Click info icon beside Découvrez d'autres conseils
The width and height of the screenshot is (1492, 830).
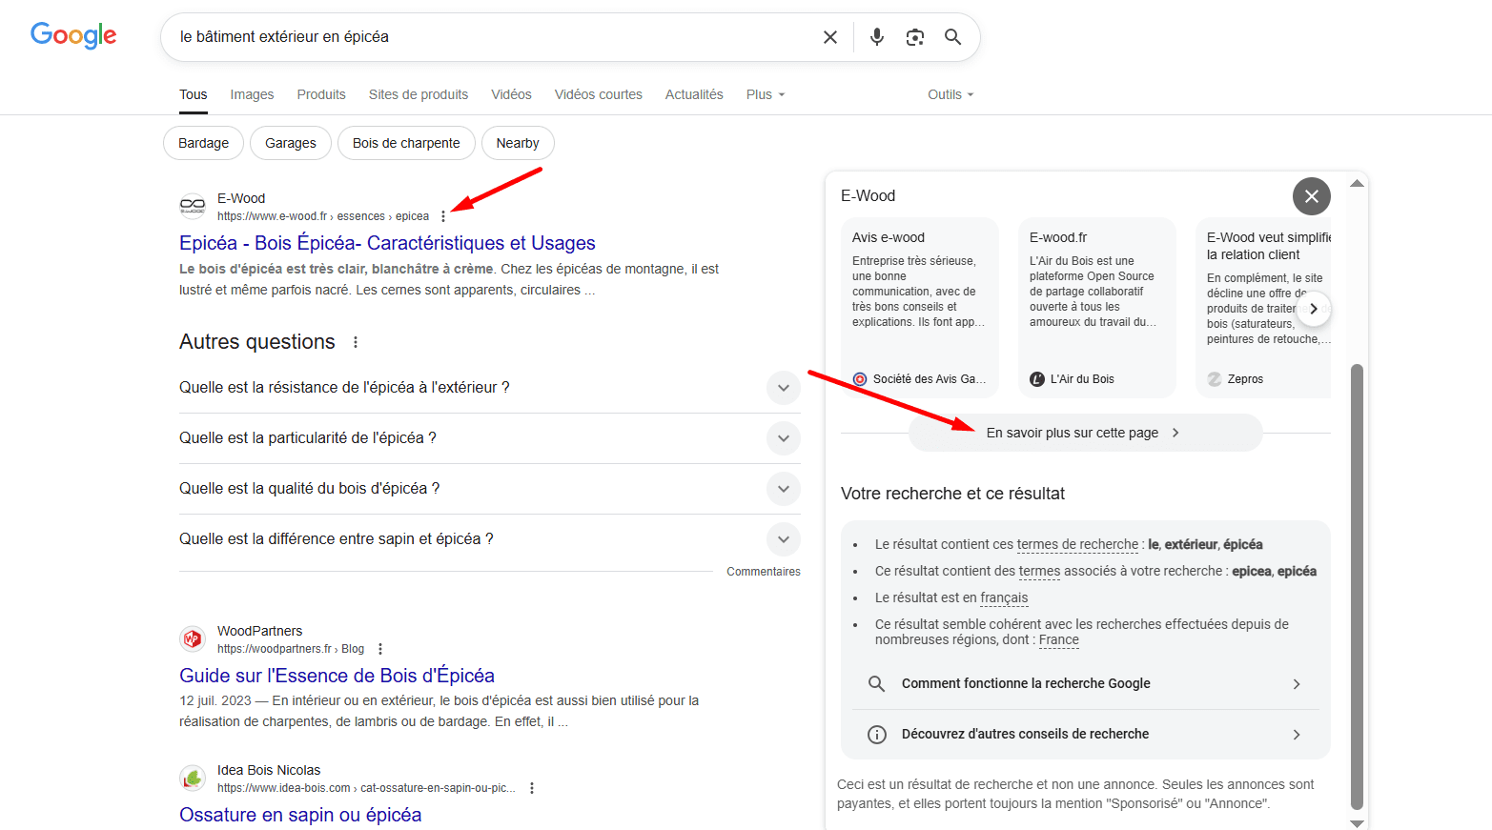877,735
